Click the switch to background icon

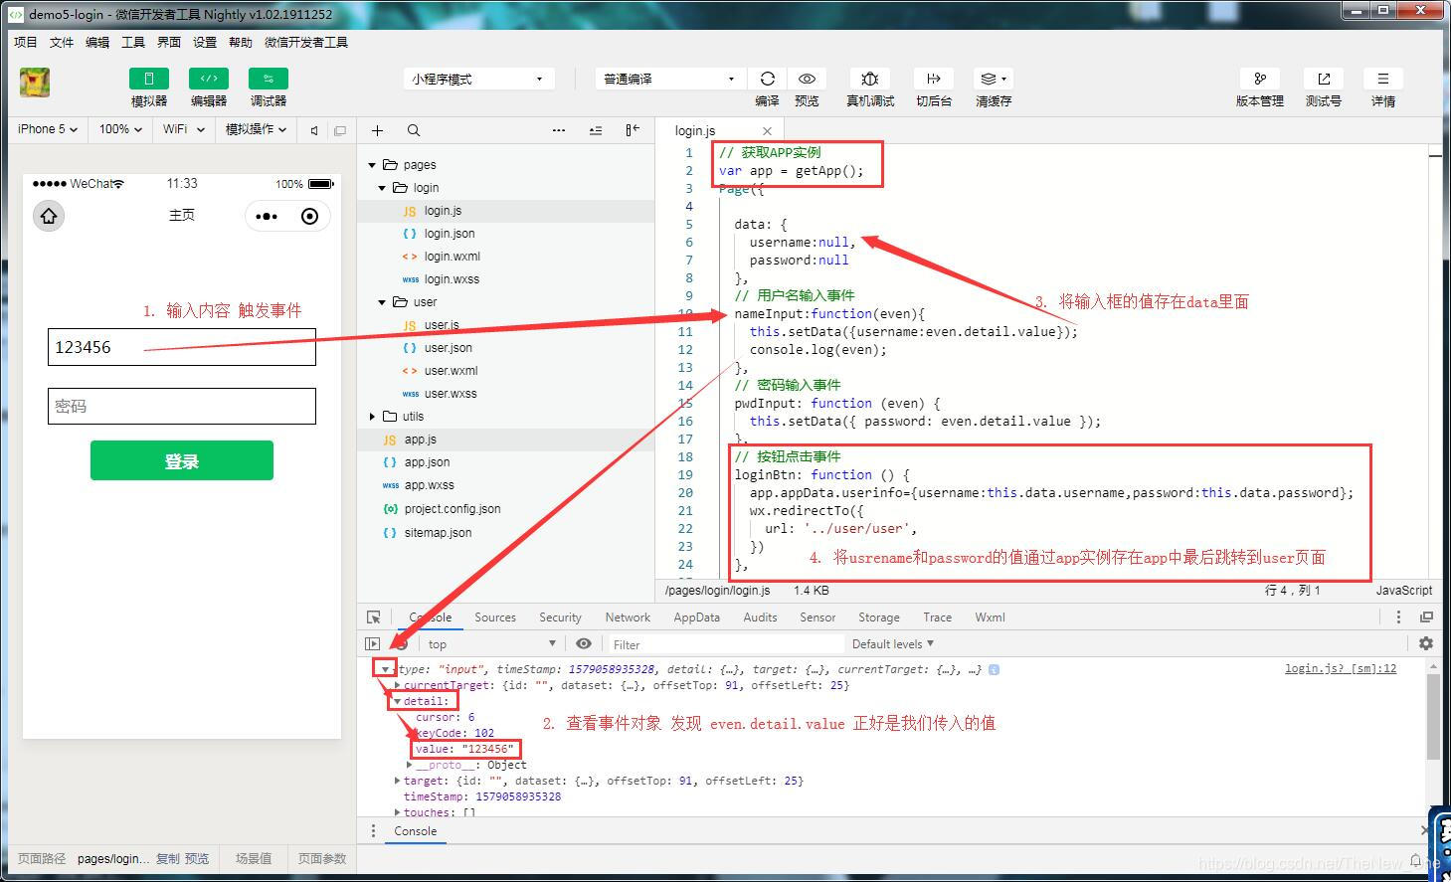click(934, 79)
